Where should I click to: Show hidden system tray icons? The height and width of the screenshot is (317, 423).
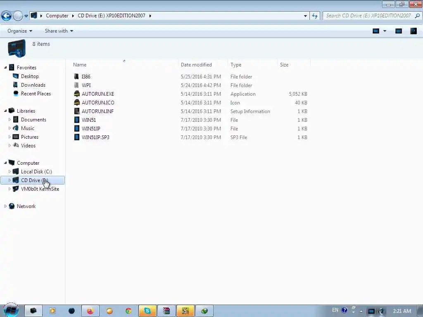click(361, 311)
